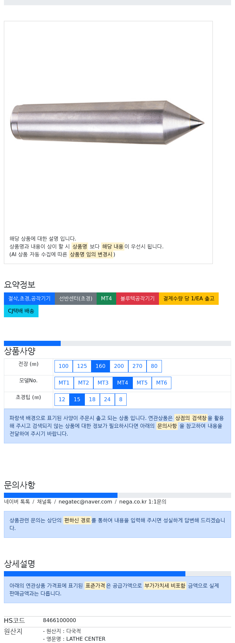Open the red 블루텍공작기기 brand tag

point(137,299)
